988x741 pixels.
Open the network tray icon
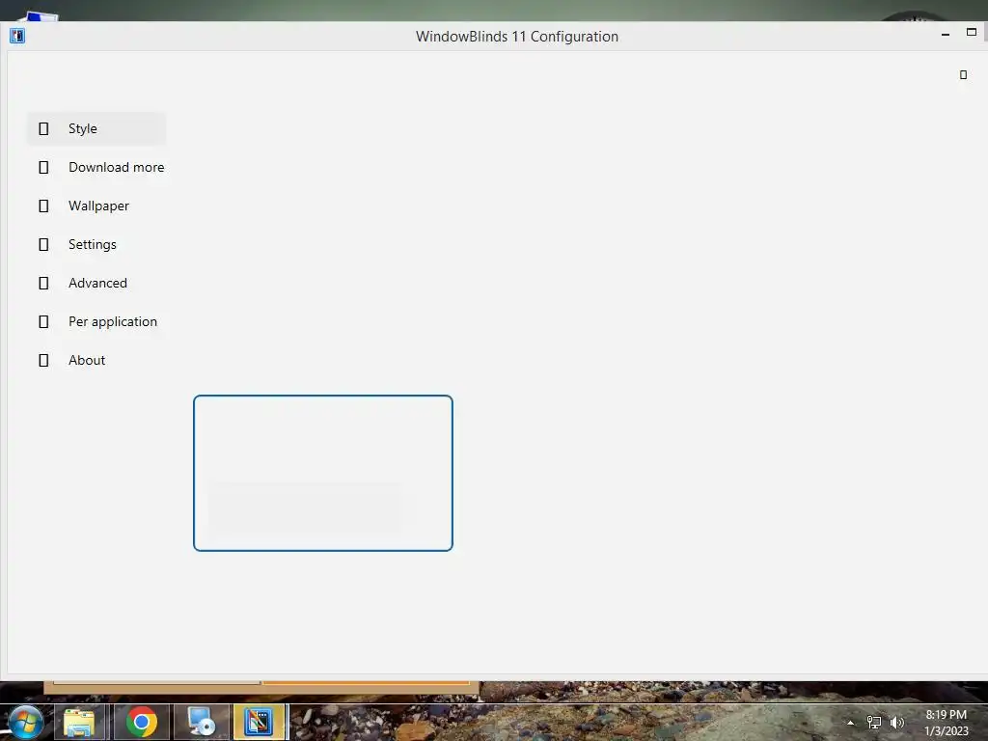tap(874, 723)
